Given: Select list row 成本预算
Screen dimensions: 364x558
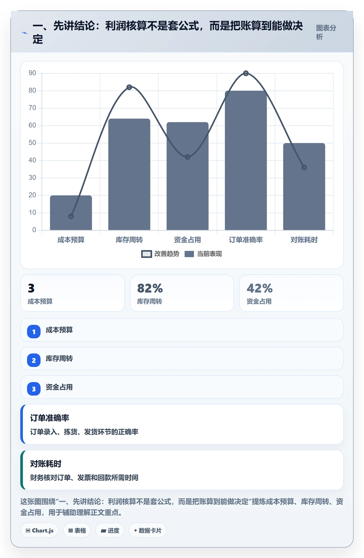Looking at the screenshot, I should [182, 330].
